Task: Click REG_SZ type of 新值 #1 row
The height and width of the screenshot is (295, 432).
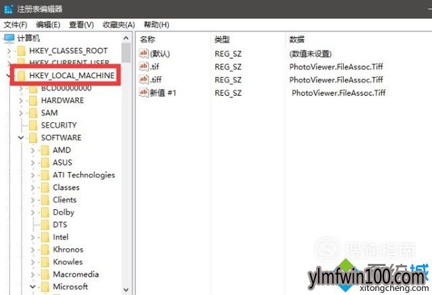Action: tap(228, 93)
